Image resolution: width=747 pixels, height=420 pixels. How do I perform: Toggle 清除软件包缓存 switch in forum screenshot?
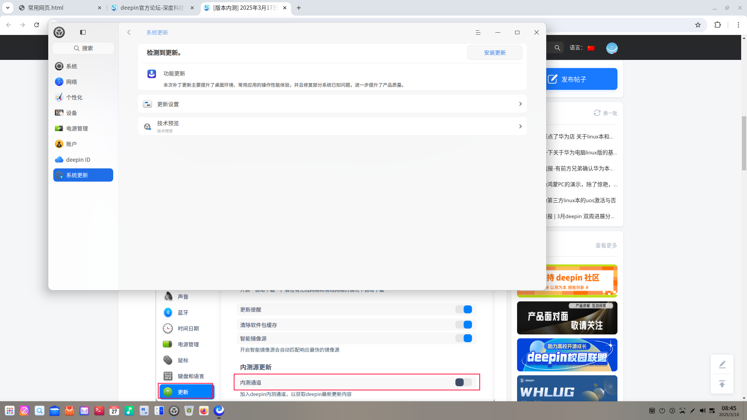pos(464,325)
